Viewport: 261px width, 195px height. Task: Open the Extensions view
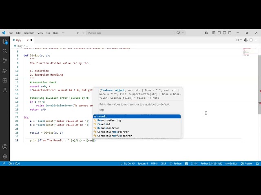point(5,80)
